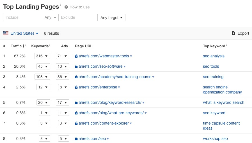Expand the 8 ads dropdown in enterprise row
The height and width of the screenshot is (143, 252).
(64, 87)
